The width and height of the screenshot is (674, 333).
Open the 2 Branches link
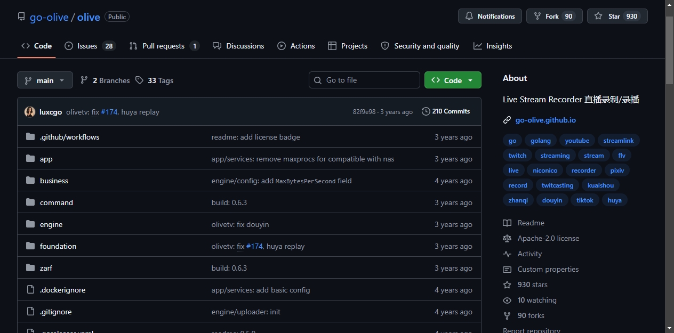105,80
